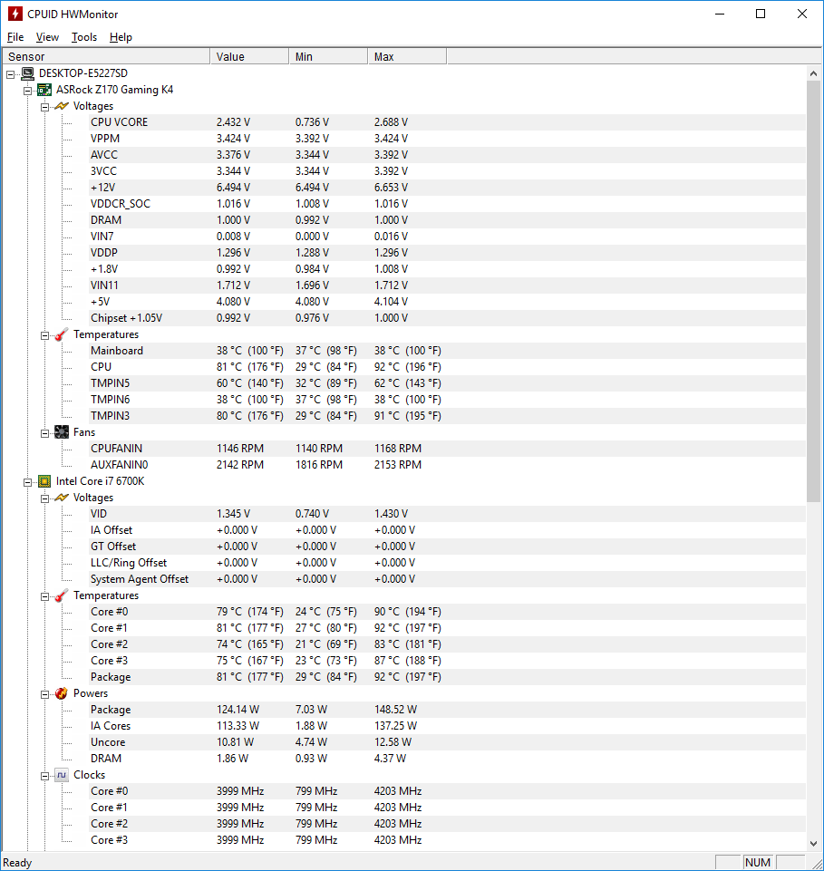Collapse the DESKTOP-E5227SD root node

(x=10, y=74)
